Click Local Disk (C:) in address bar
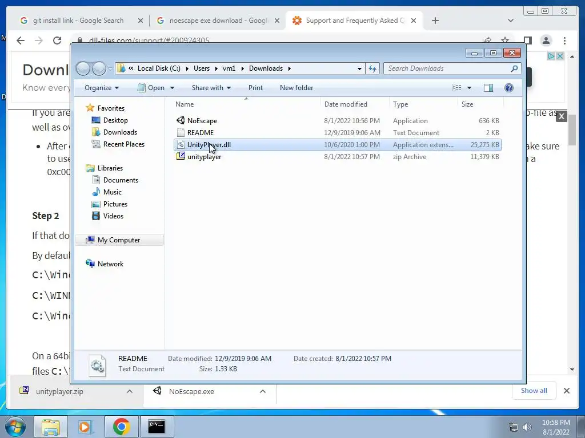The width and height of the screenshot is (585, 438). (159, 68)
